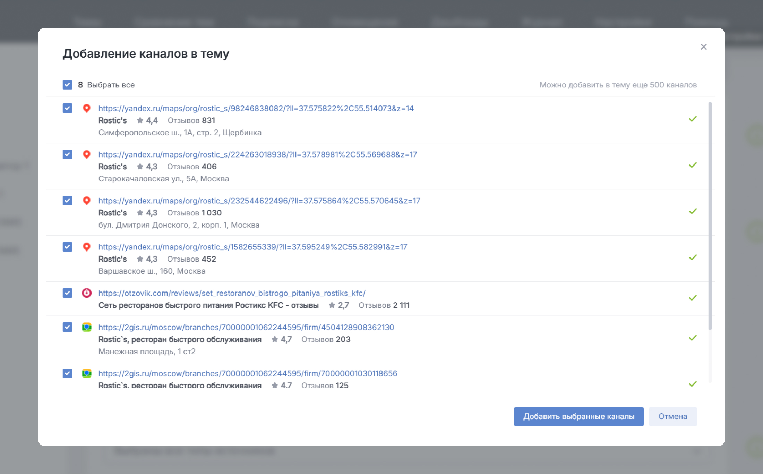The width and height of the screenshot is (763, 474).
Task: Click address 'Варшавское ш., 160, Москва'
Action: (x=152, y=271)
